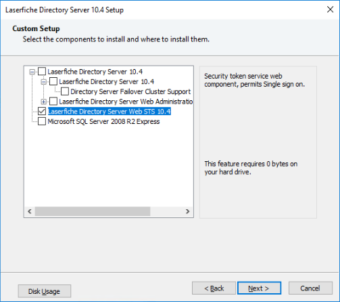This screenshot has height=302, width=340.
Task: Select the Microsoft SQL Server 2008 R2 Express item
Action: click(103, 121)
